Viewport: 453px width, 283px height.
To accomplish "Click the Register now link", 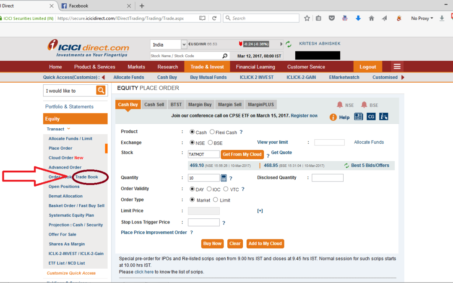I will [x=304, y=116].
